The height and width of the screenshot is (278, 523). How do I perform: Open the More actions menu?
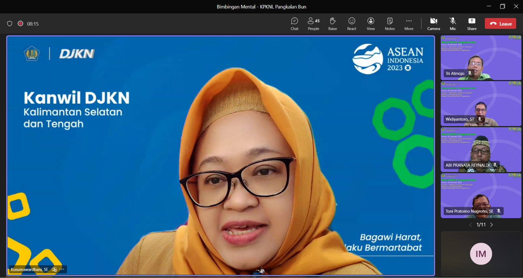pos(409,24)
